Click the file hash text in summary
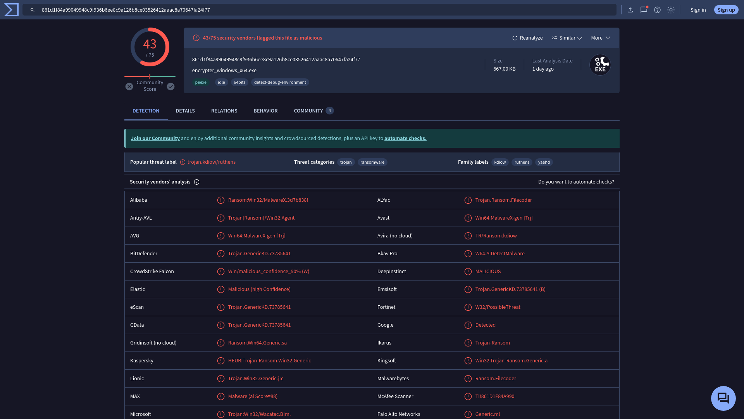This screenshot has height=419, width=744. [276, 60]
